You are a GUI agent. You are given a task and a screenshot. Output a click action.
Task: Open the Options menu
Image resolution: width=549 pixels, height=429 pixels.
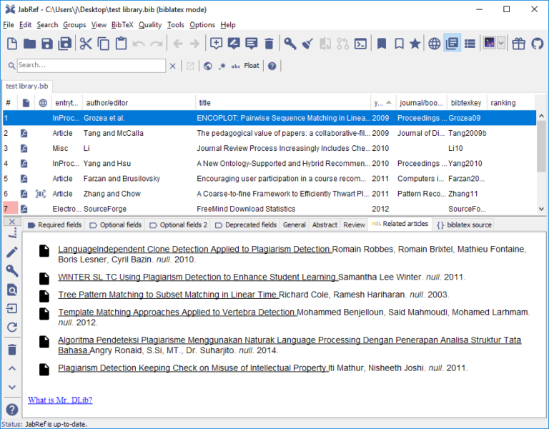coord(202,25)
